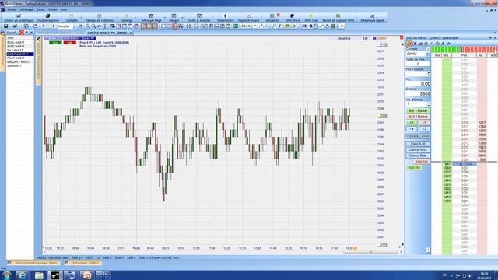498x280 pixels.
Task: Click the Exit button above chart
Action: 365,38
